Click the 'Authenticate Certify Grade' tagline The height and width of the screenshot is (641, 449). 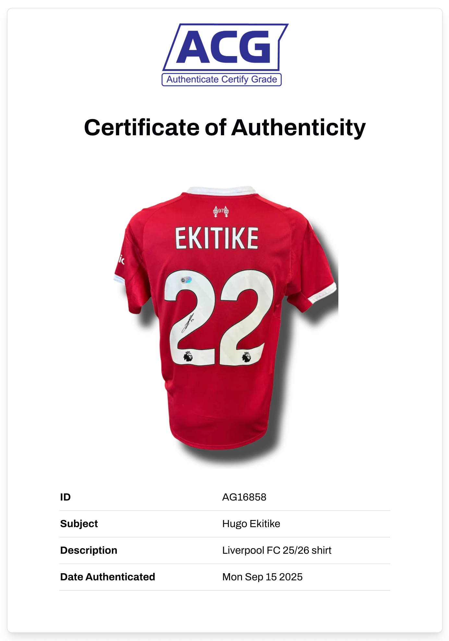point(222,79)
